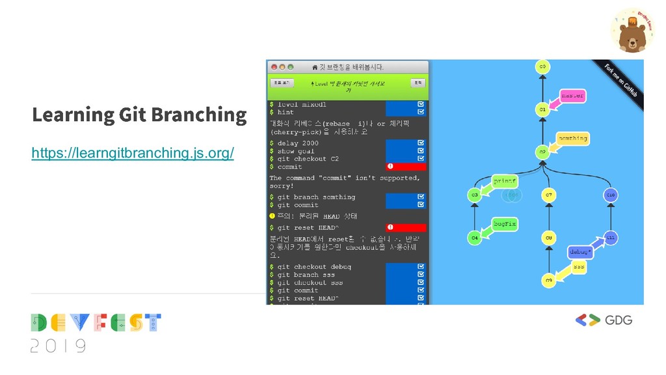Viewport: 666px width, 375px height.
Task: Click the yellow sss branch label
Action: [x=578, y=267]
